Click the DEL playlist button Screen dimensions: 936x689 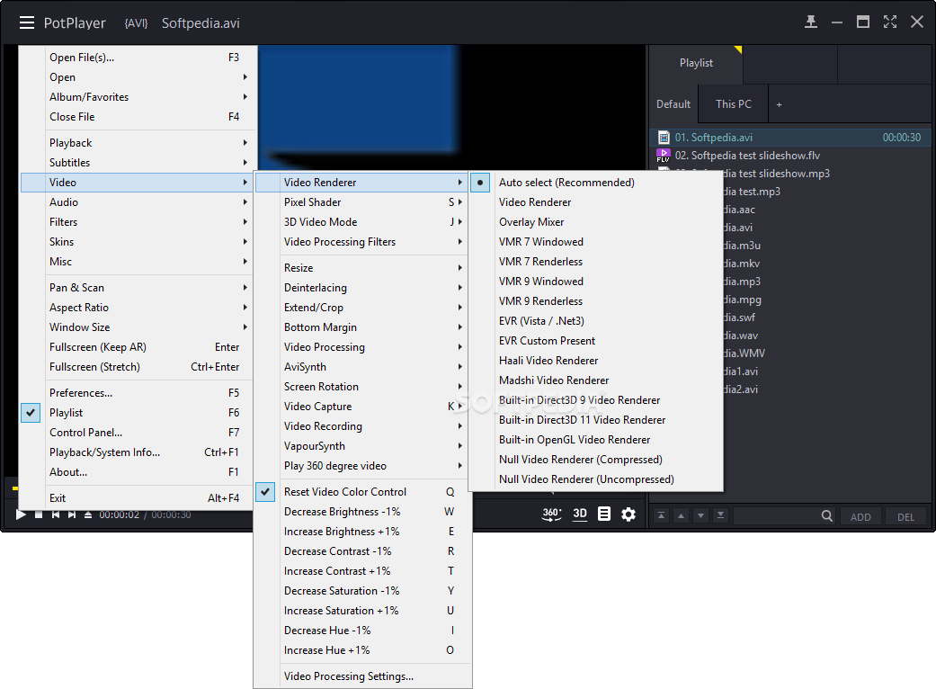pyautogui.click(x=905, y=516)
